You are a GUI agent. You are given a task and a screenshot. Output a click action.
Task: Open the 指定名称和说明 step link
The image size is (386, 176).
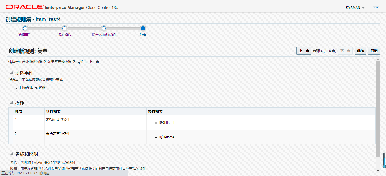(104, 35)
